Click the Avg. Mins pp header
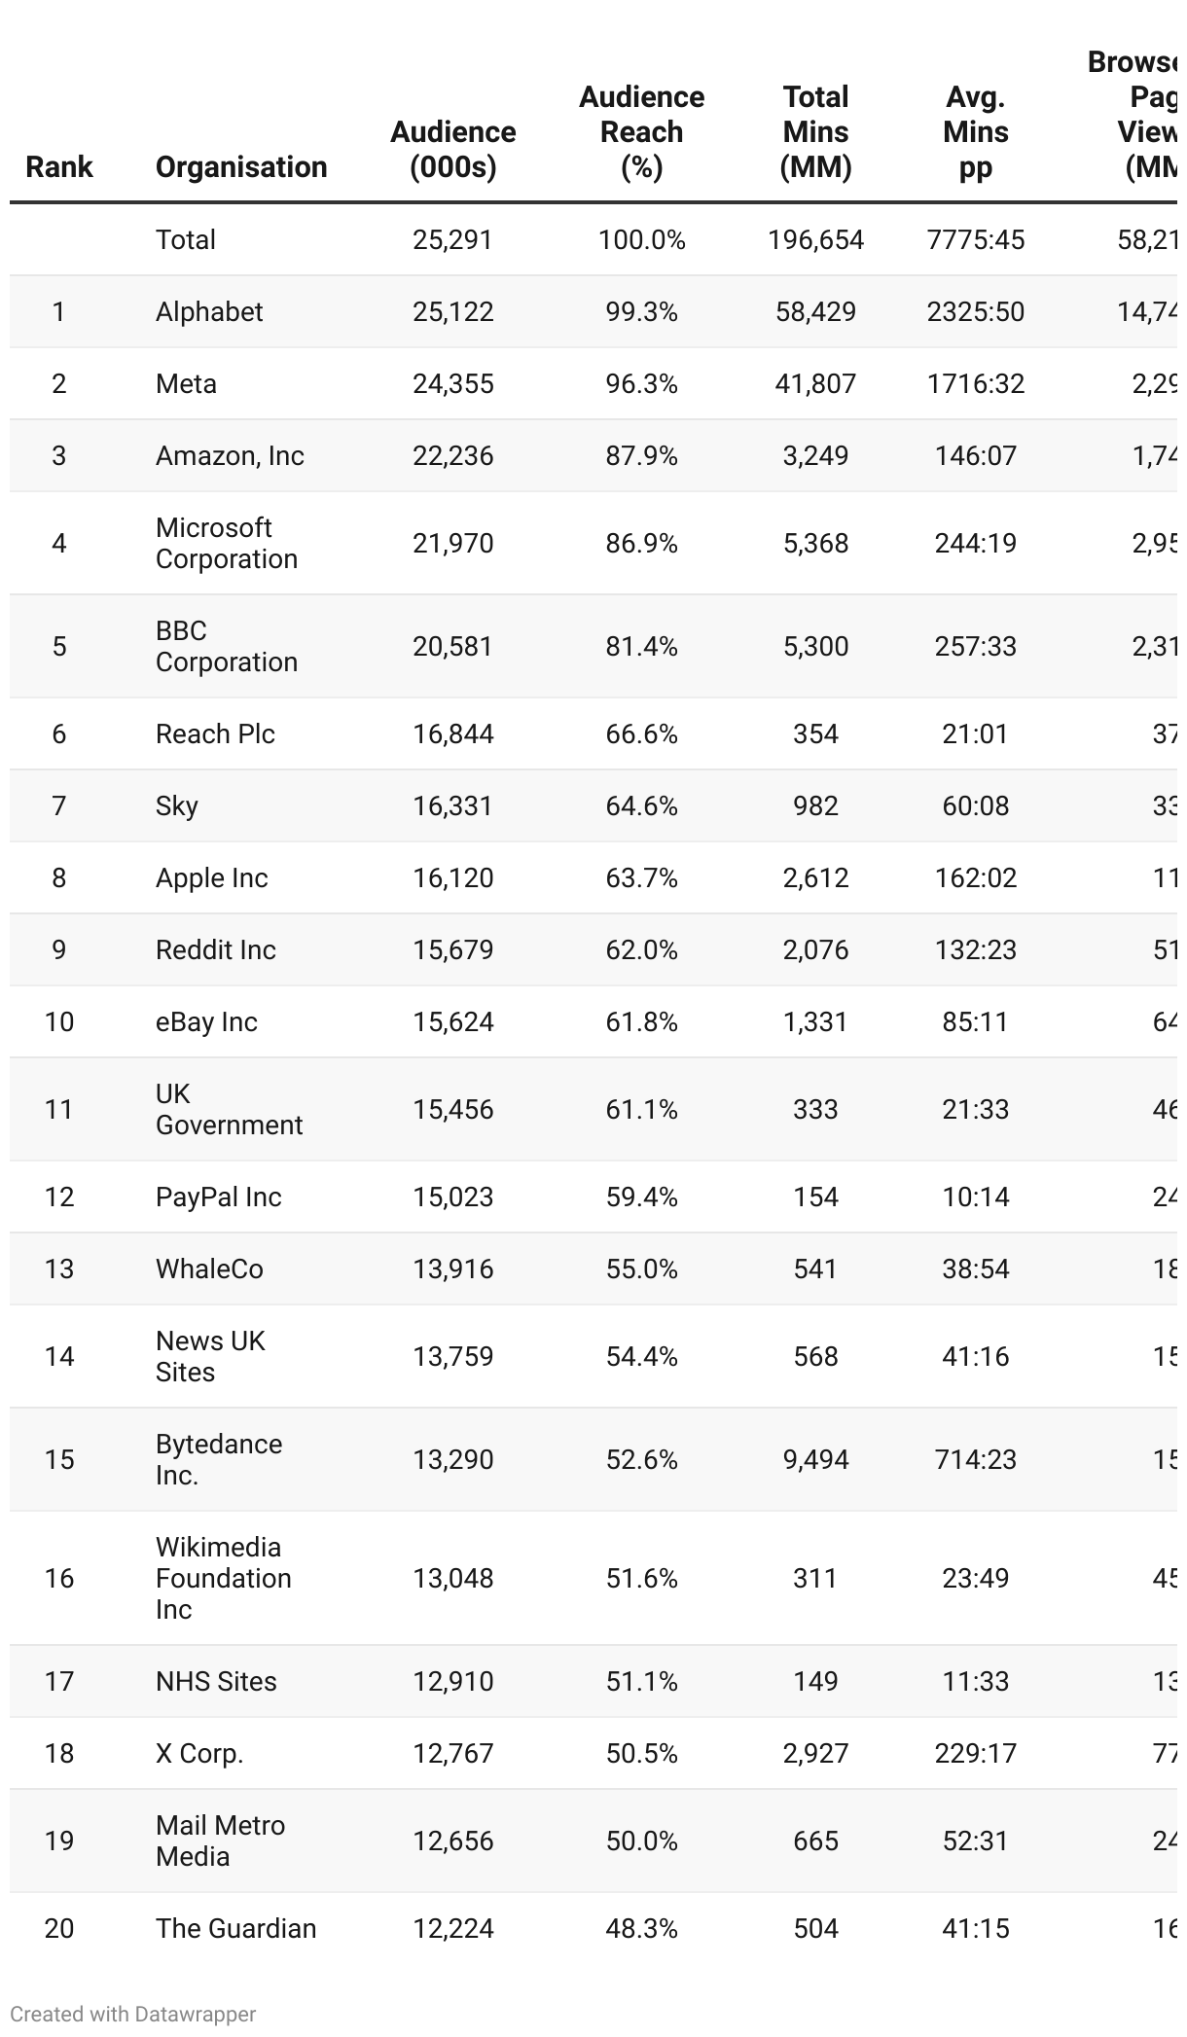 (975, 131)
